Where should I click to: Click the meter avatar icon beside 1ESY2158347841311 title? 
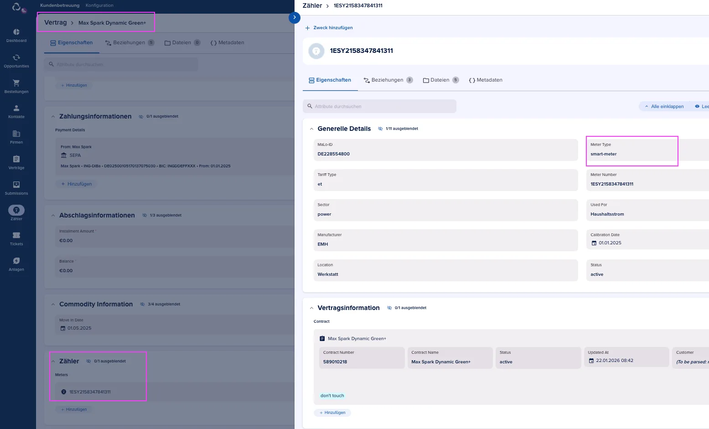tap(316, 51)
